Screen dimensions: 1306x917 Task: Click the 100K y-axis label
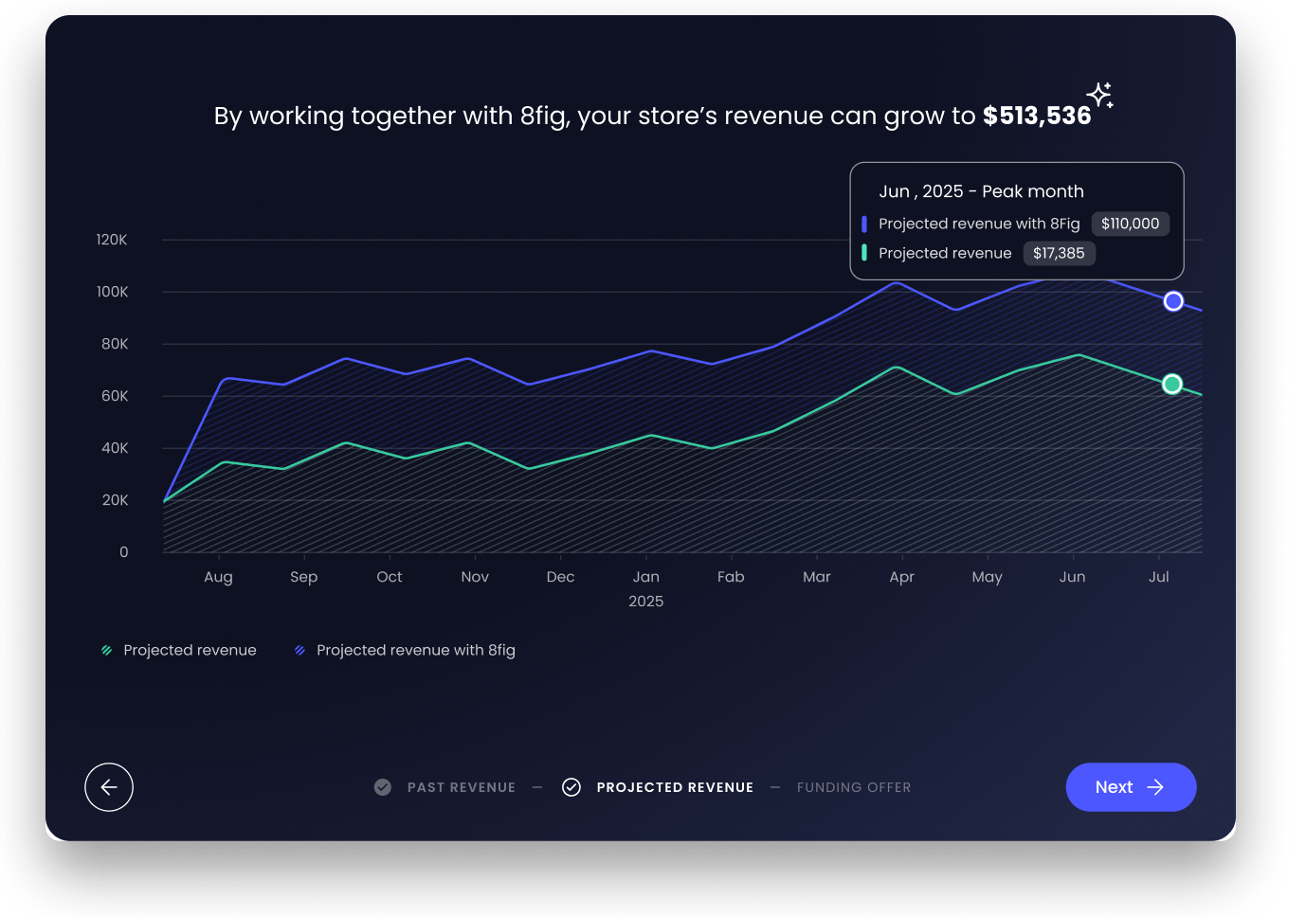(112, 292)
